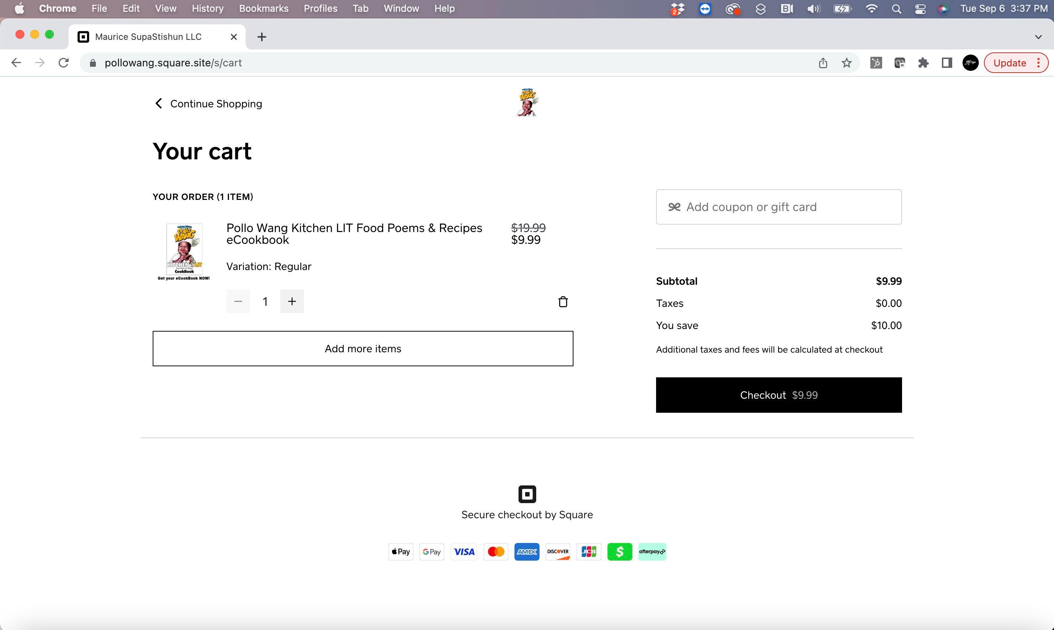This screenshot has height=630, width=1054.
Task: Click Checkout for $9.99 button
Action: 778,395
